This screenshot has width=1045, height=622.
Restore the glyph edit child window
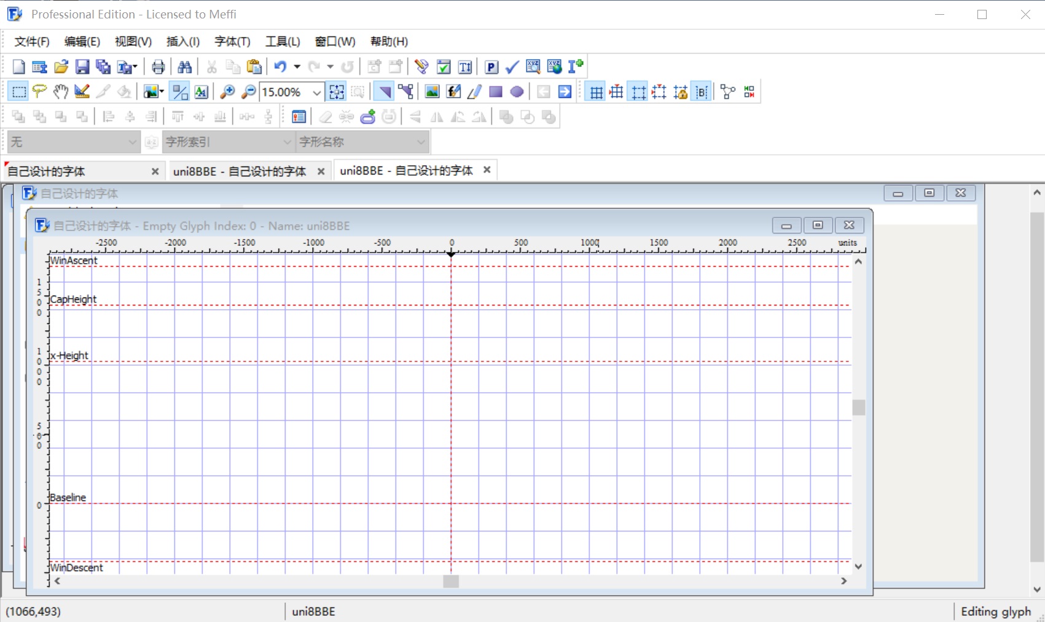pos(818,226)
